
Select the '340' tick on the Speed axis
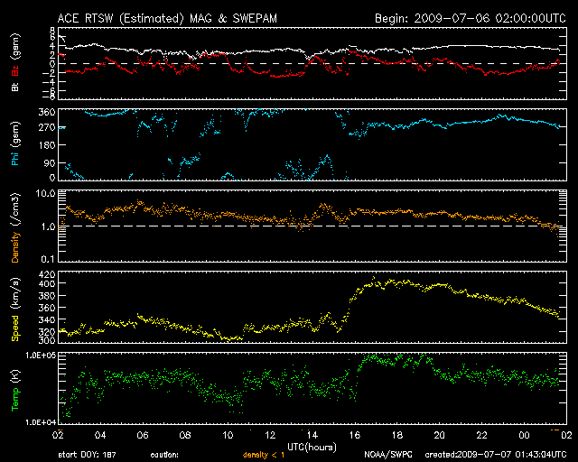click(47, 319)
